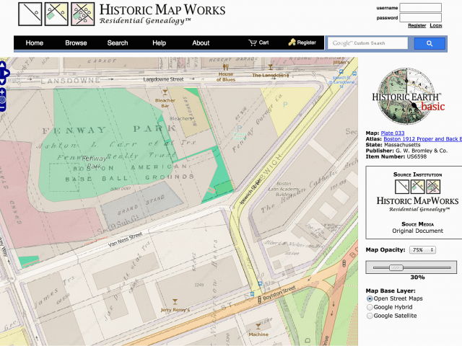Pan the map right with the arrow

coord(6,73)
